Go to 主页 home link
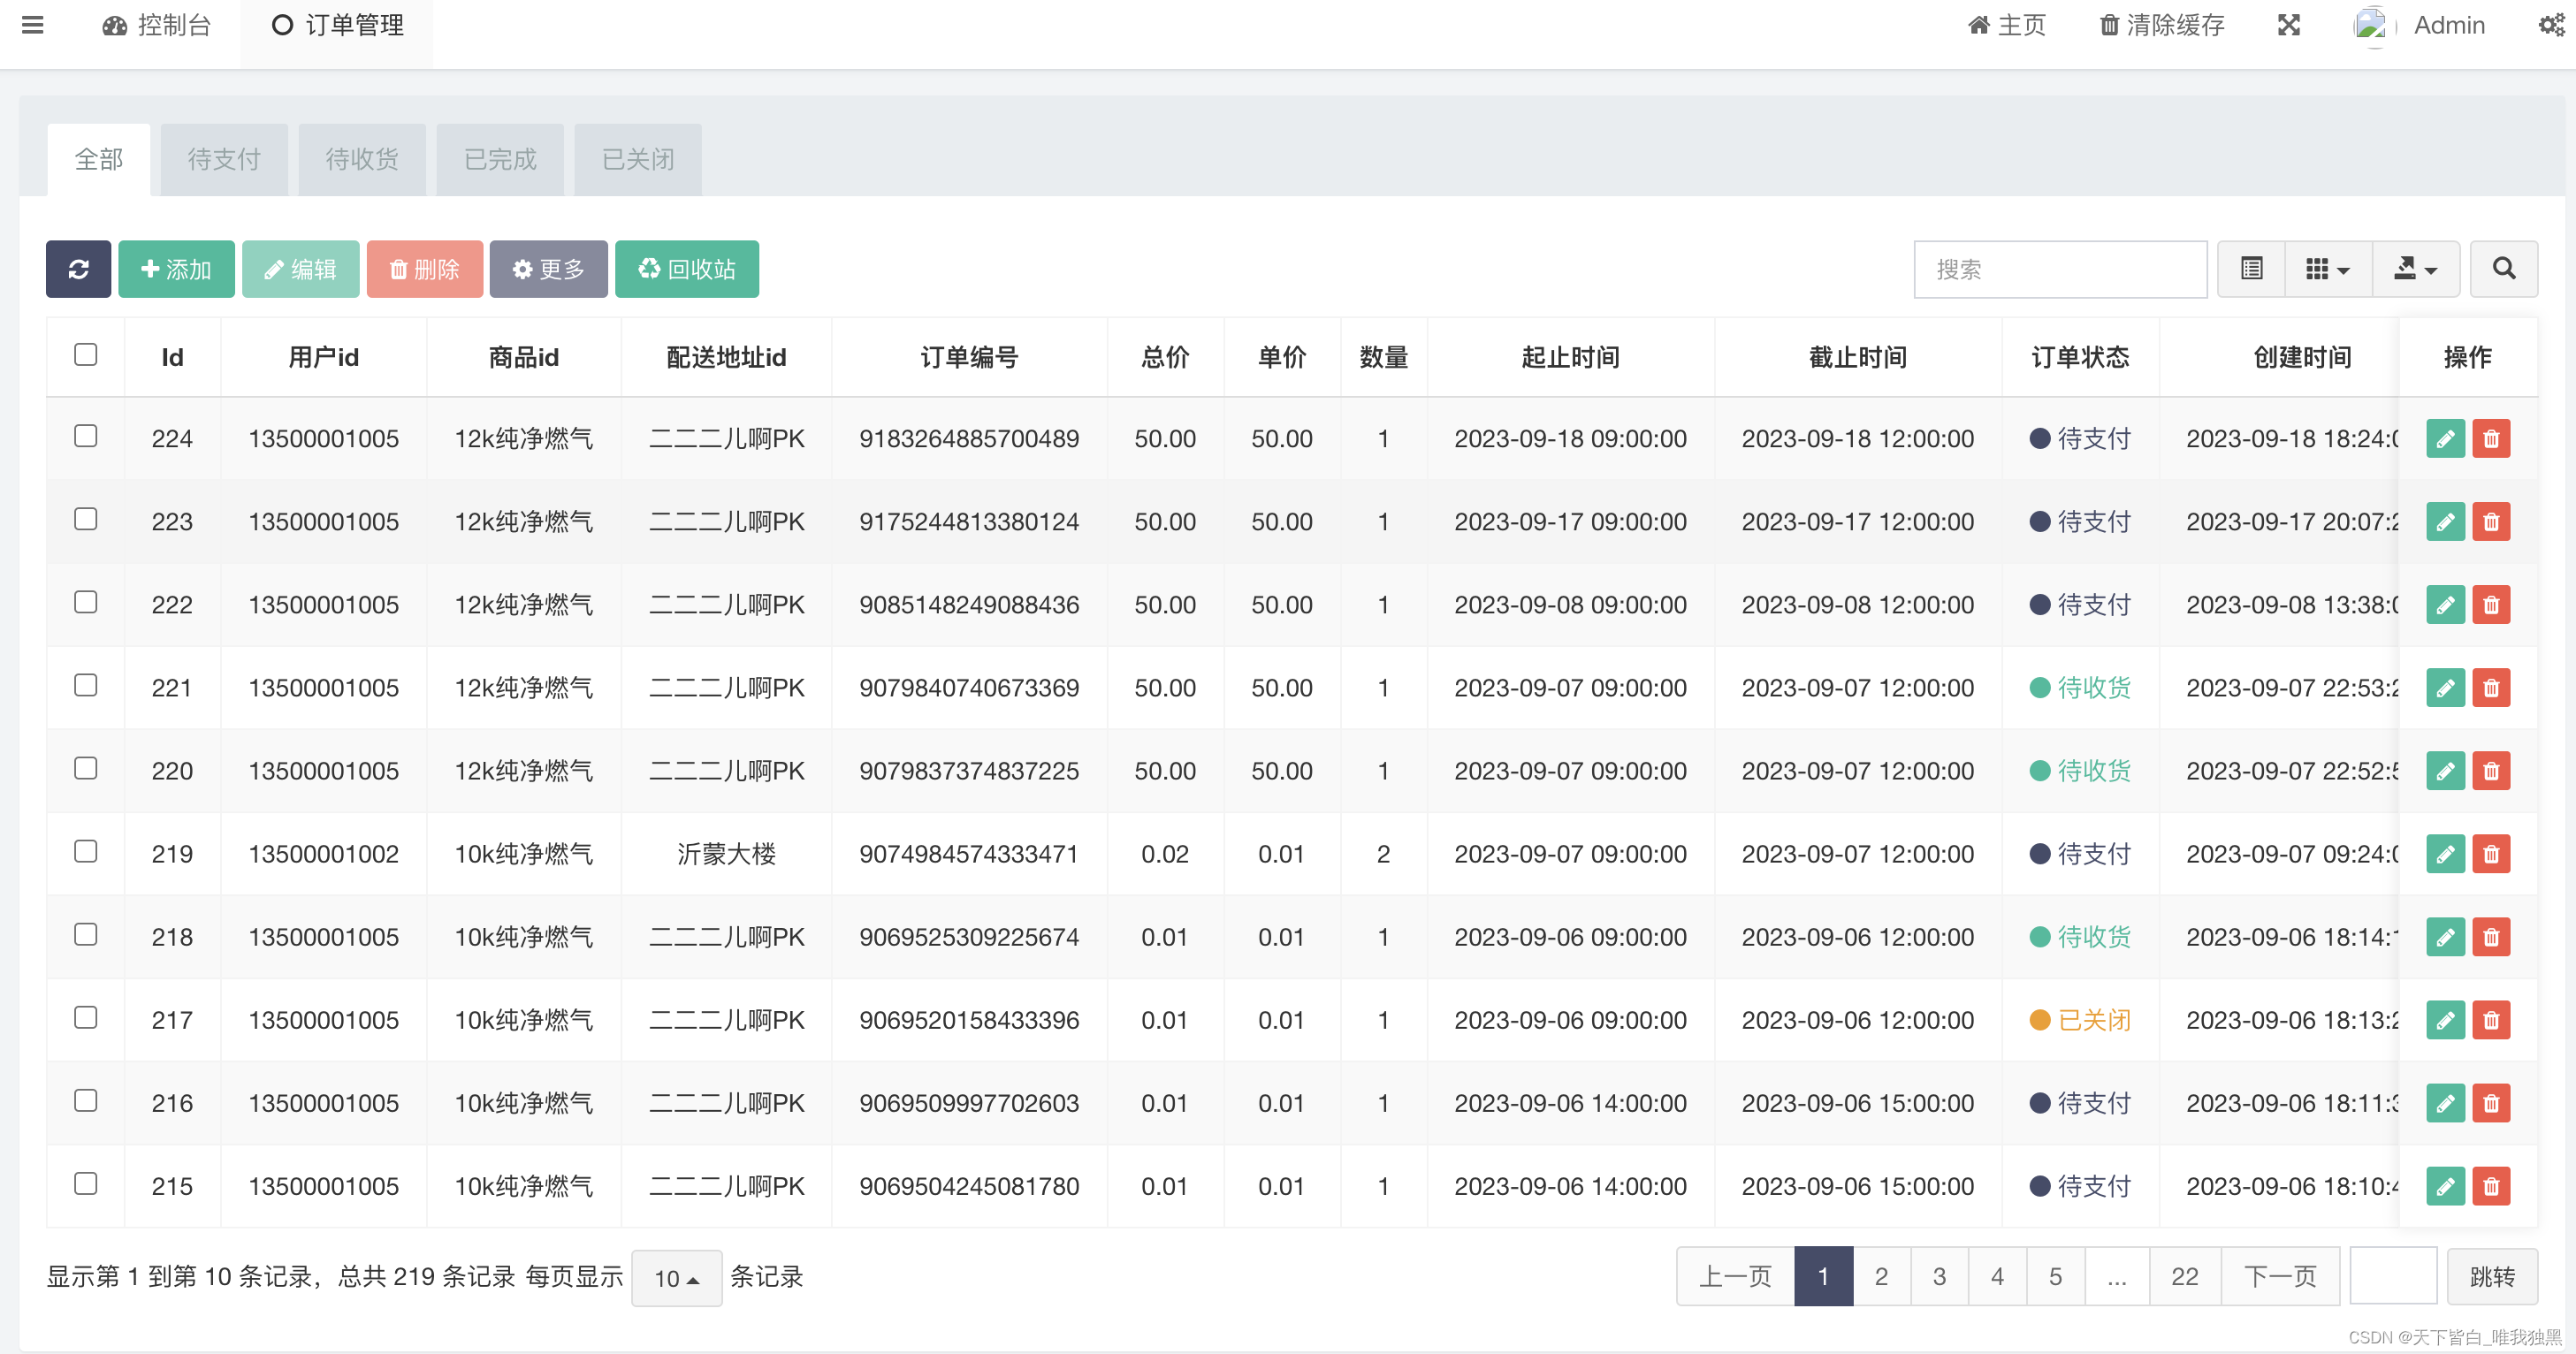Screen dimensions: 2576x1354 (2007, 25)
